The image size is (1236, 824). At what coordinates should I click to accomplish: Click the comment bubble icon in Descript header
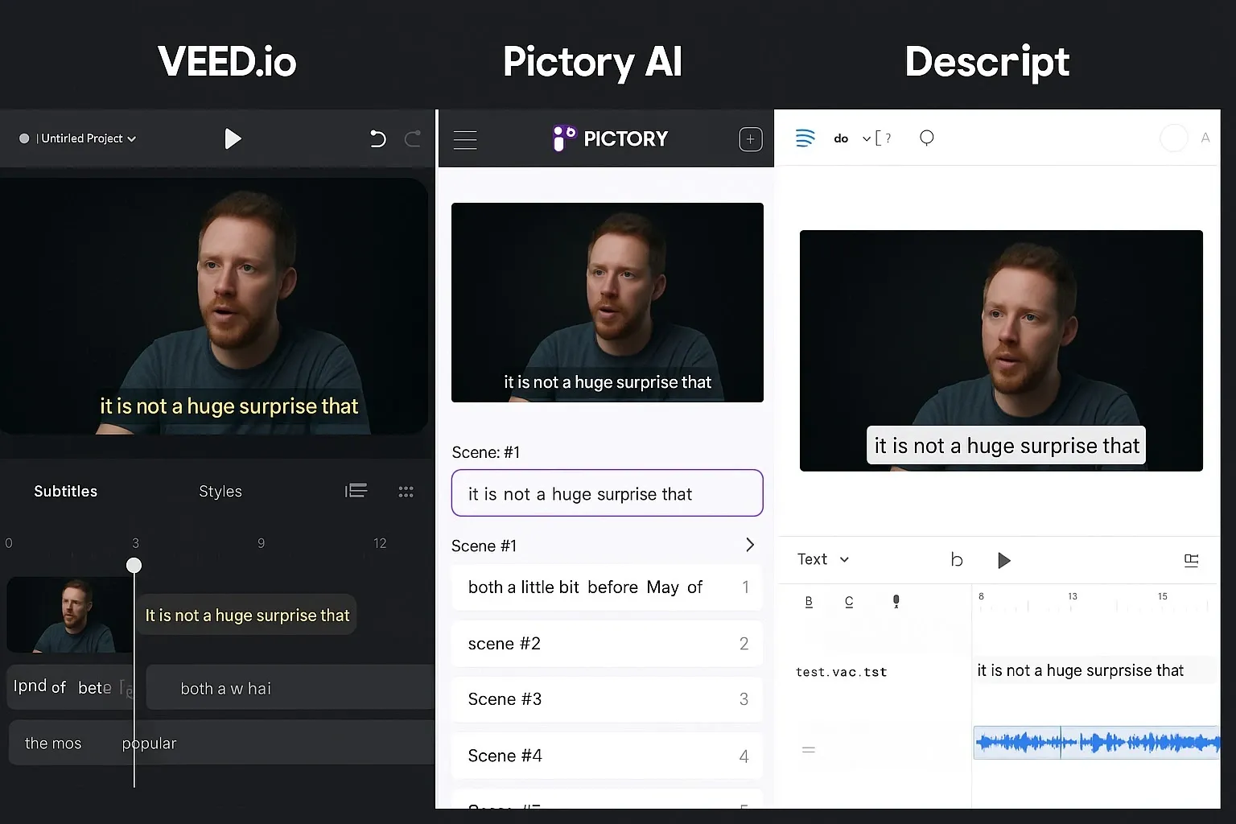(x=926, y=138)
